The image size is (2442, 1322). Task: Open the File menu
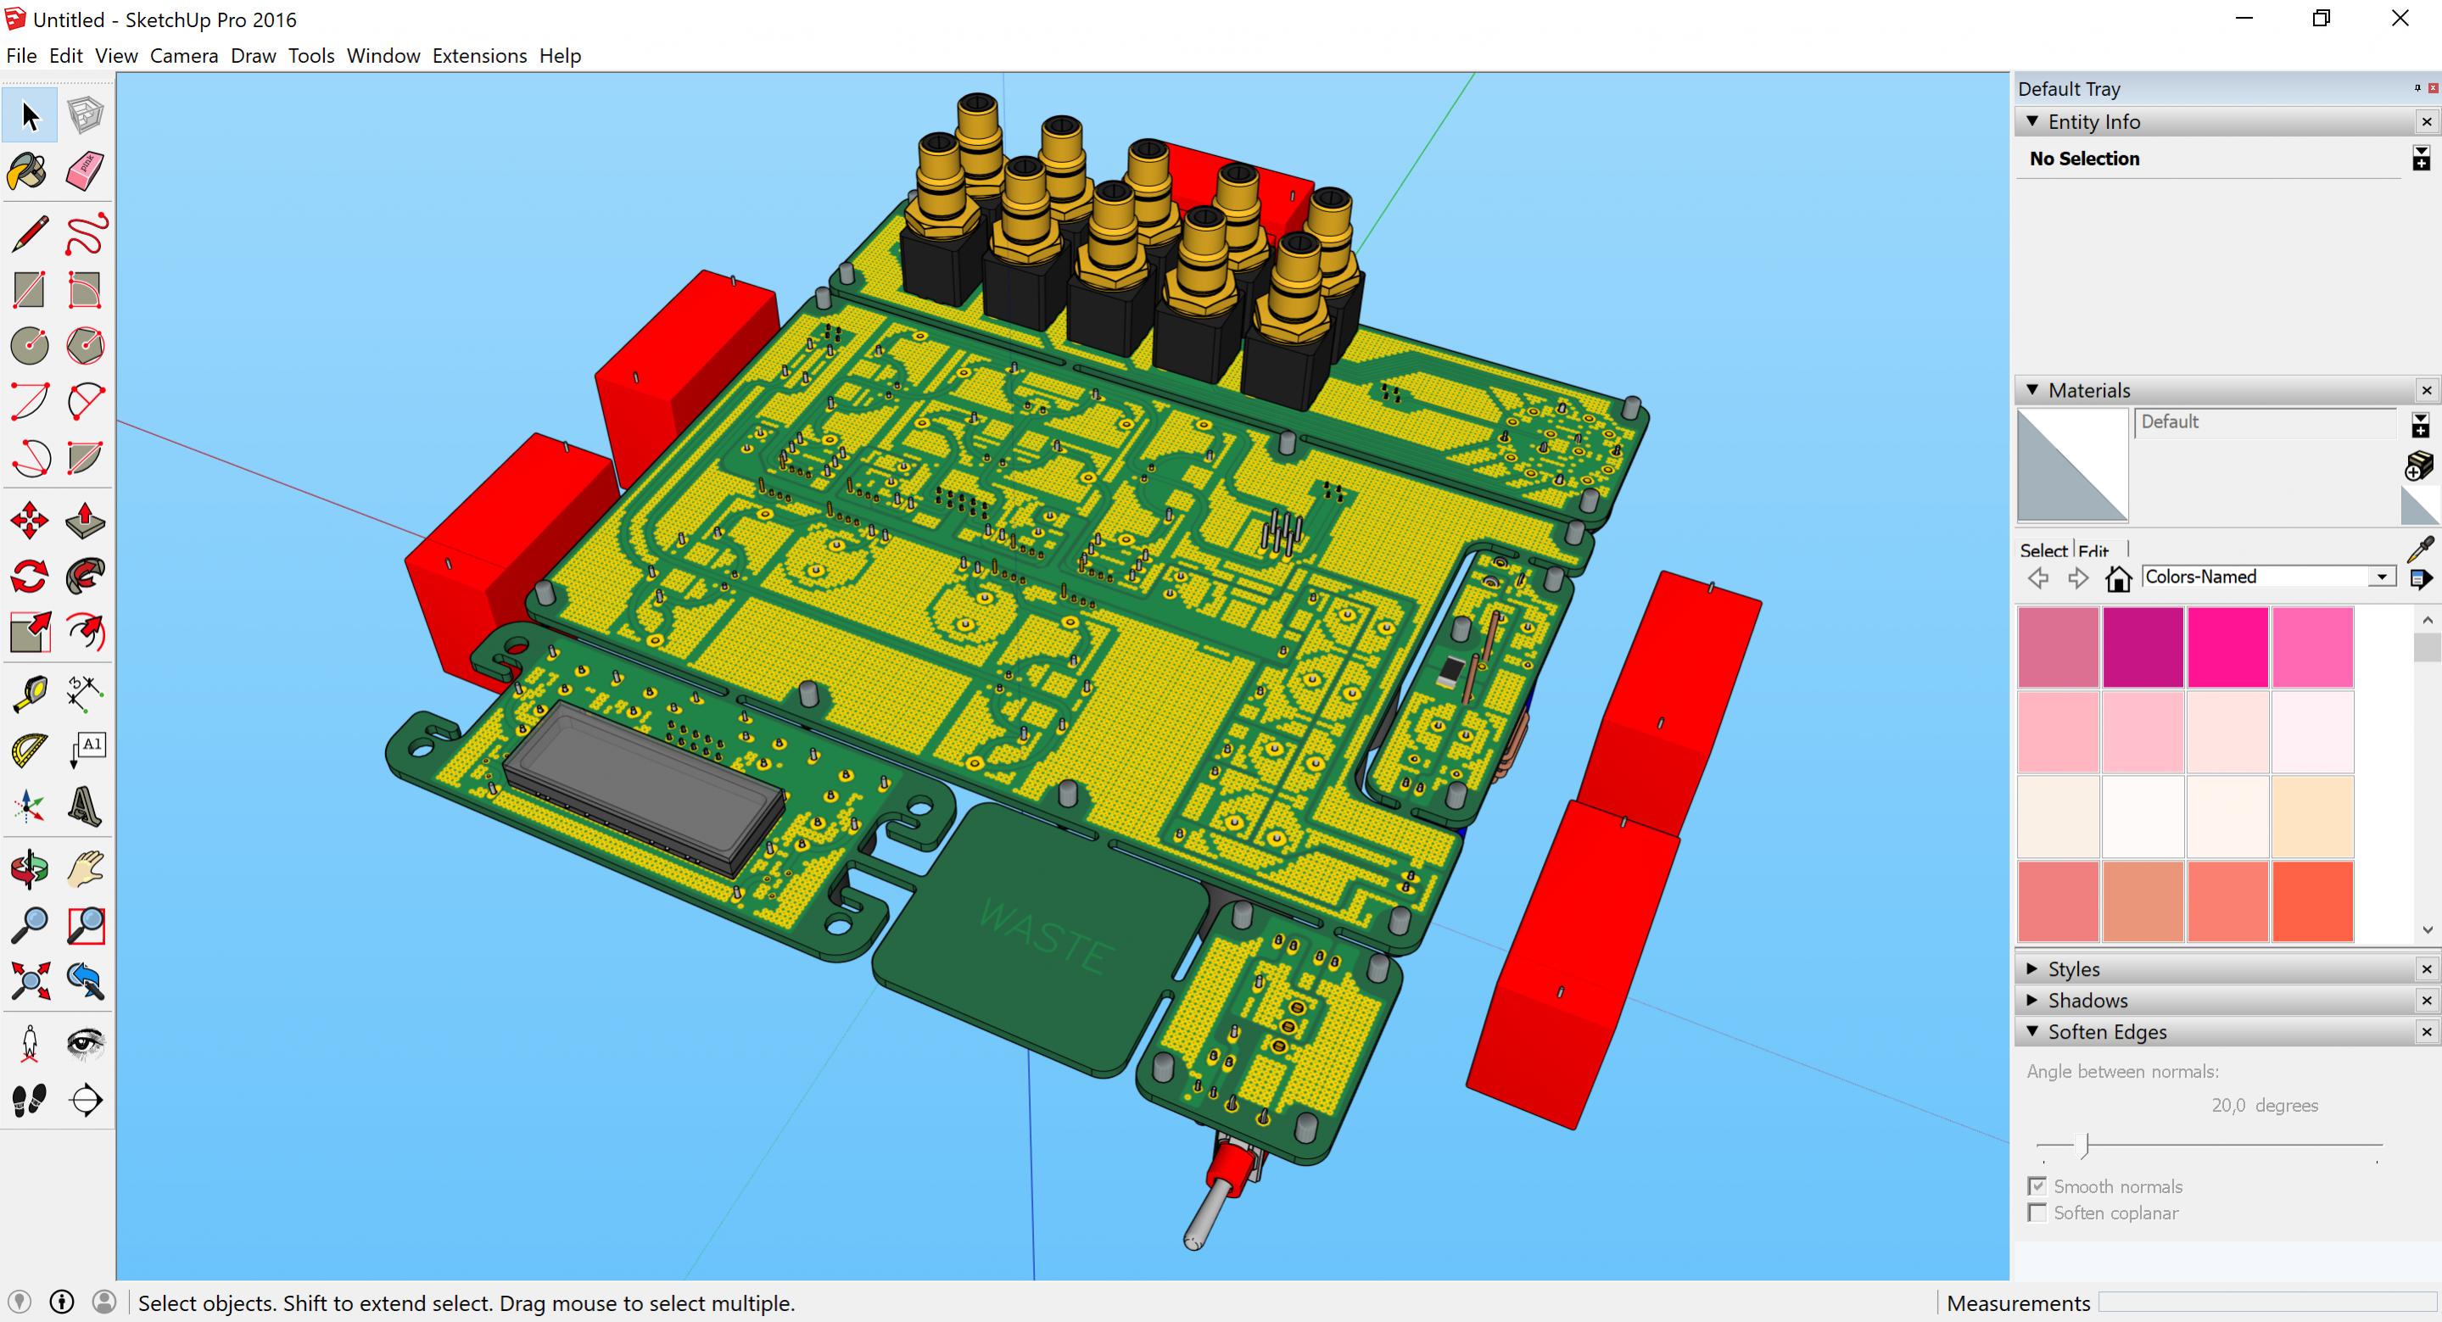pyautogui.click(x=21, y=56)
